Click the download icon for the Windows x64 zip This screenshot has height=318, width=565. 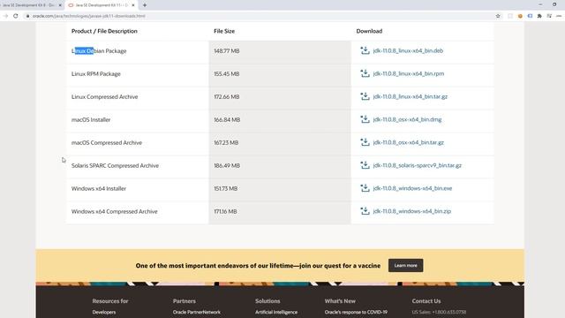tap(365, 211)
